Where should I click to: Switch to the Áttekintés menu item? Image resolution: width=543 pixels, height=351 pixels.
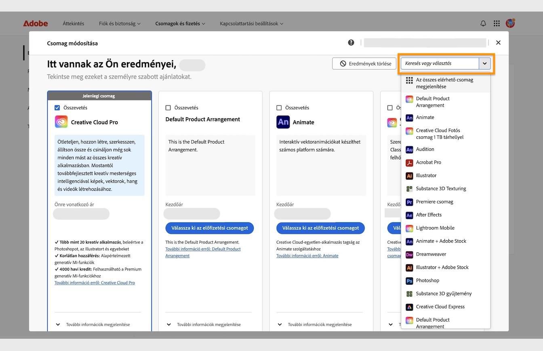[x=73, y=23]
